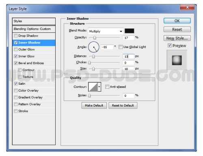This screenshot has width=203, height=156.
Task: Click the OK button
Action: click(177, 21)
